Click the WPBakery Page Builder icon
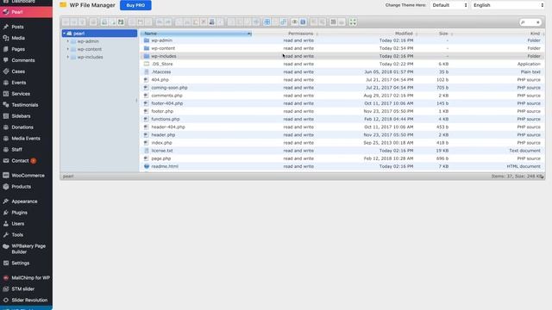Screen dimensions: 552x310 point(6,246)
